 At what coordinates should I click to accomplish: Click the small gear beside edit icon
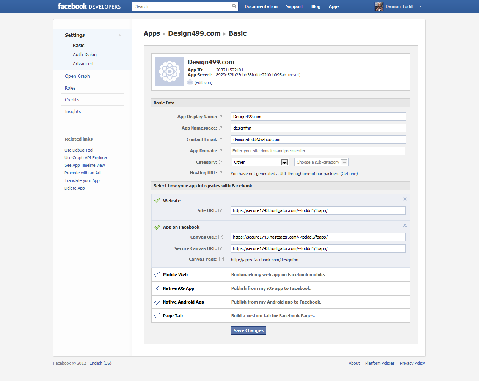[x=190, y=82]
